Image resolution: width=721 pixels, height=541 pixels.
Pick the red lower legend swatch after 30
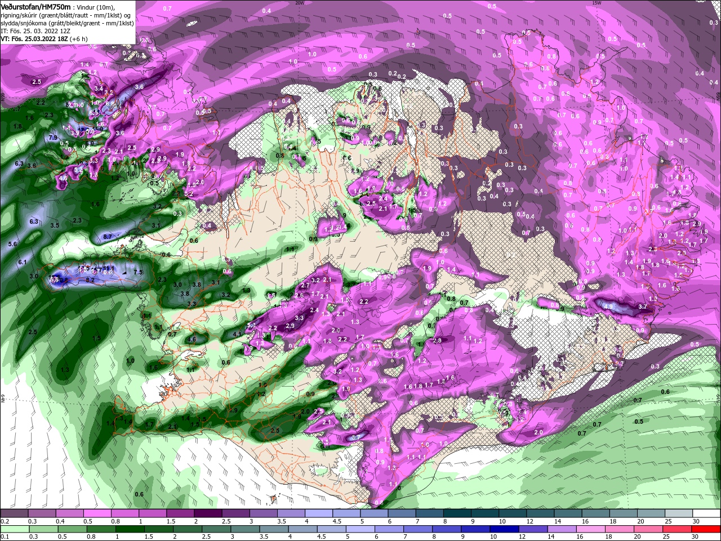coord(707,529)
